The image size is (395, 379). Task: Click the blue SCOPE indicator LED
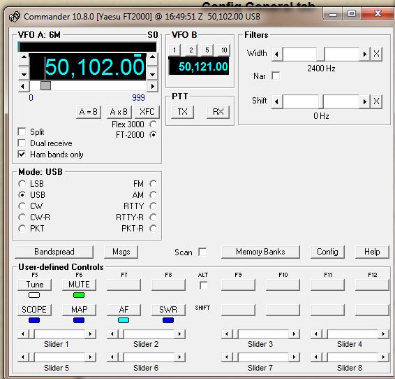(34, 320)
